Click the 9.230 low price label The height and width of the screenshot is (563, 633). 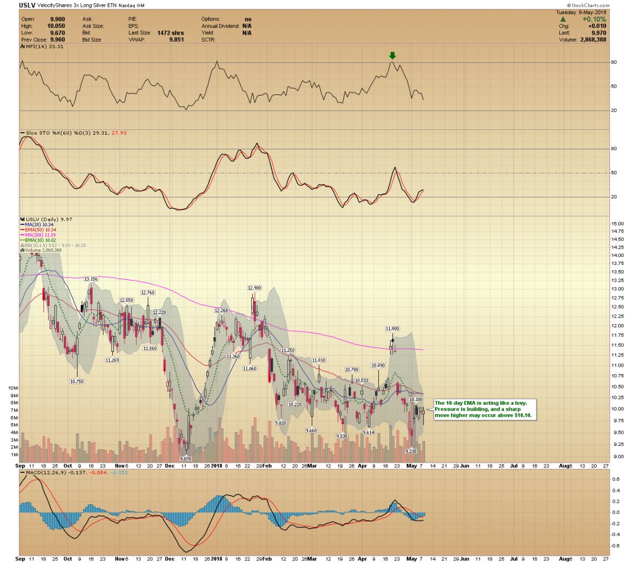[411, 451]
